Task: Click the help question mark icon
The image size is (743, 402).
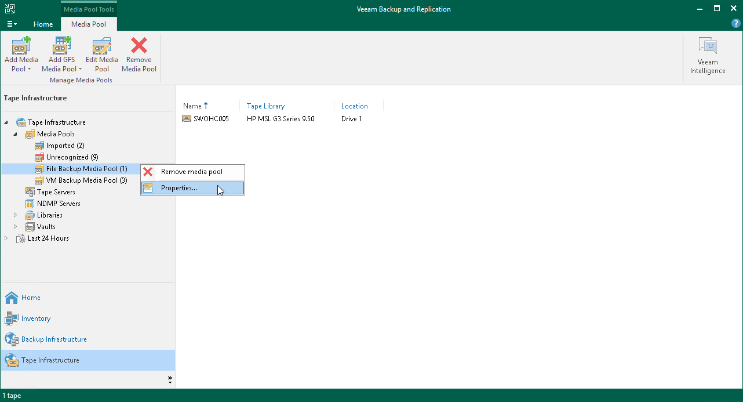Action: coord(735,23)
